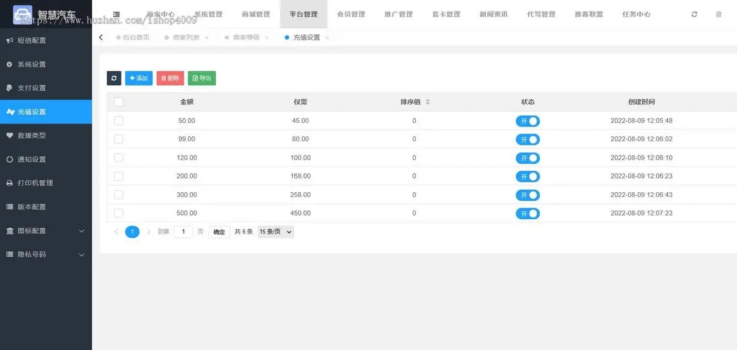This screenshot has height=350, width=737.
Task: Switch to the 商家列表 tab
Action: click(185, 37)
